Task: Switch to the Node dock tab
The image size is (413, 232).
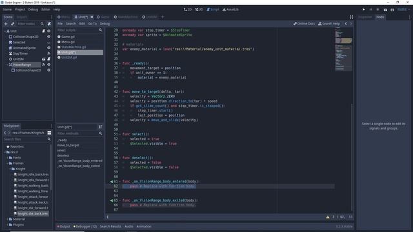Action: (x=380, y=17)
